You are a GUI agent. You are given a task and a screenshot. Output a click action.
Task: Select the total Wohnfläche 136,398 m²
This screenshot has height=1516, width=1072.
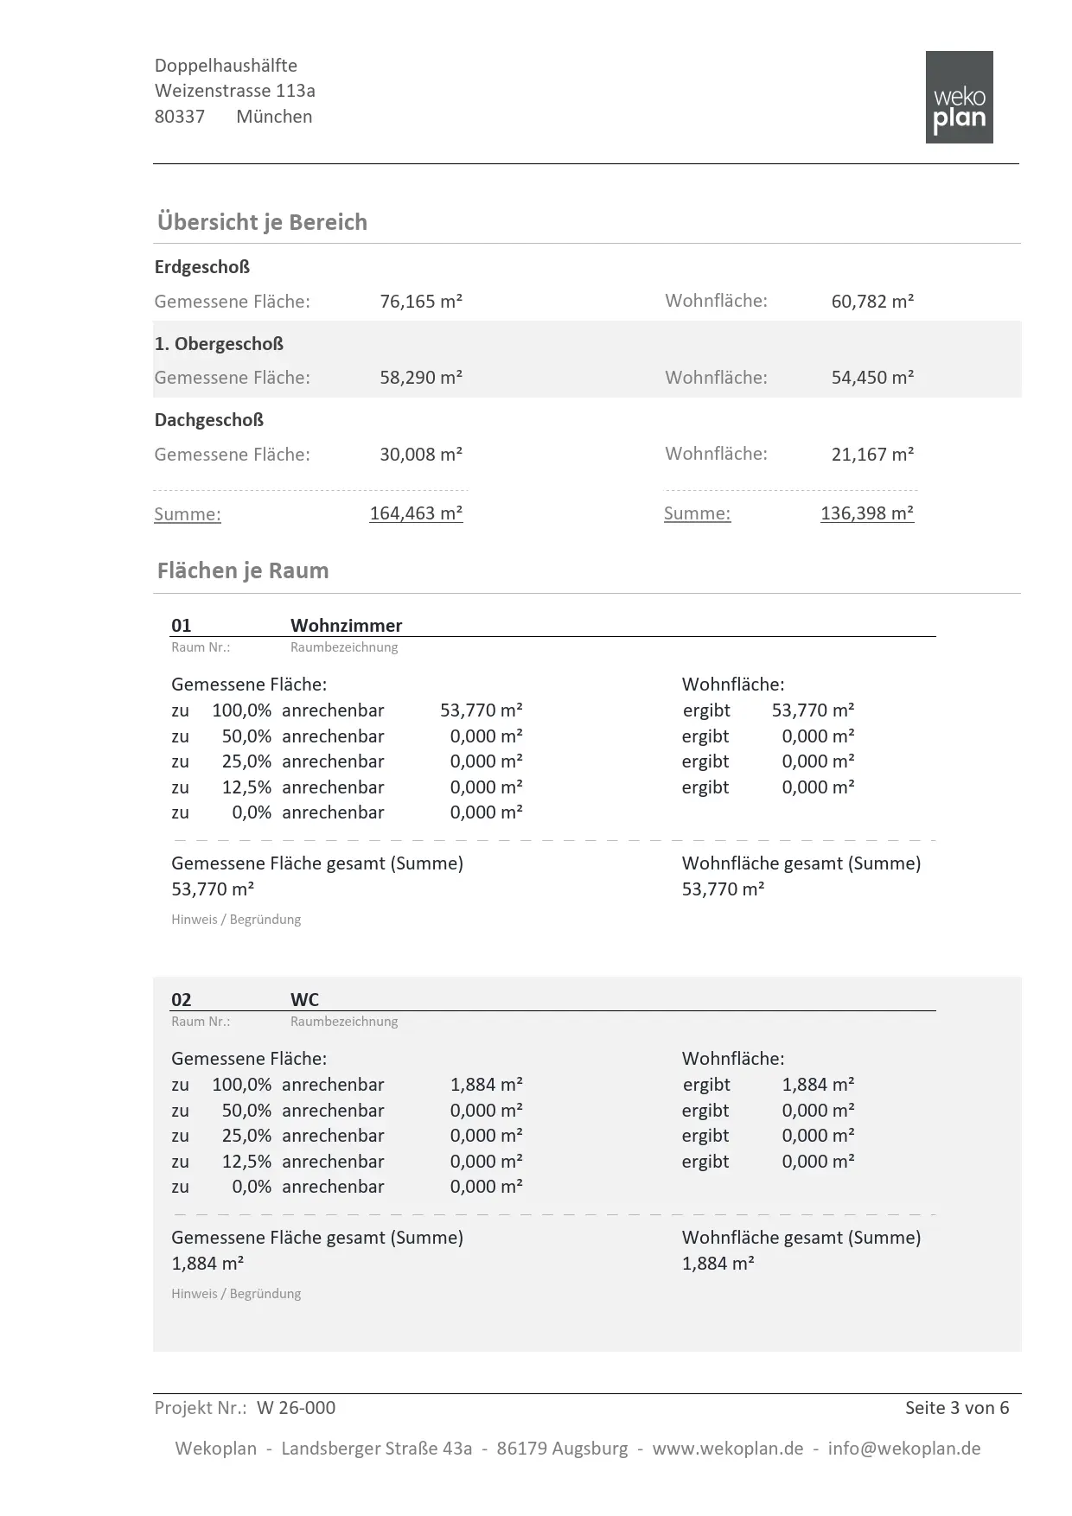867,513
